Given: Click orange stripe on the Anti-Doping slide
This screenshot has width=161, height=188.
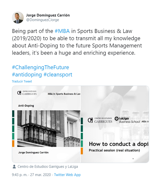Looking at the screenshot, I should (13, 143).
